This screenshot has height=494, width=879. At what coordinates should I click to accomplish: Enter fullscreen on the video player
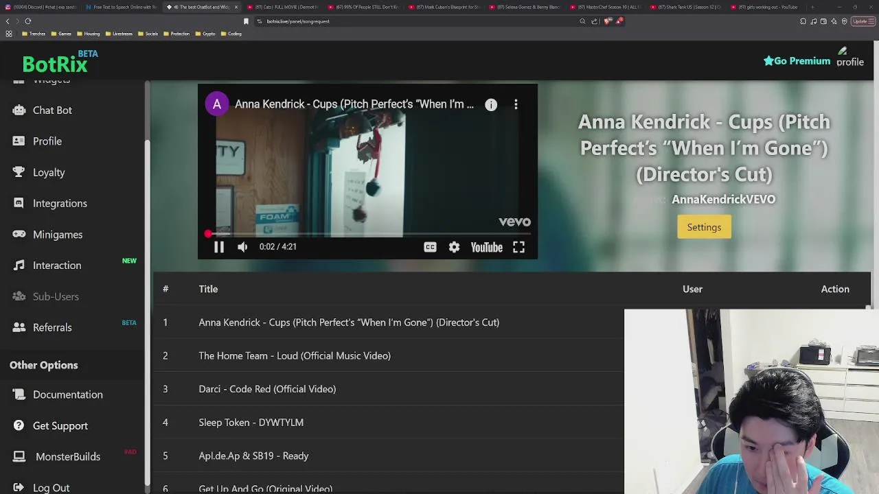(x=518, y=247)
